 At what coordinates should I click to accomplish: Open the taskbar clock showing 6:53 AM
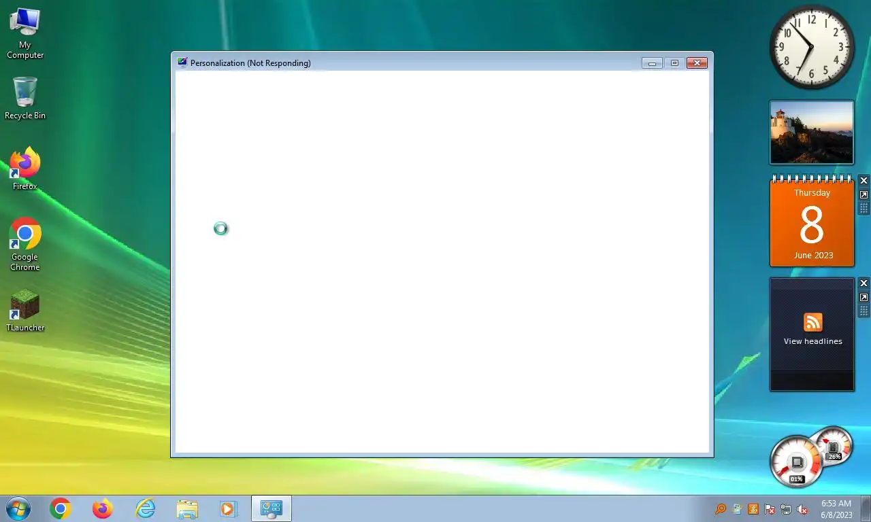(836, 509)
